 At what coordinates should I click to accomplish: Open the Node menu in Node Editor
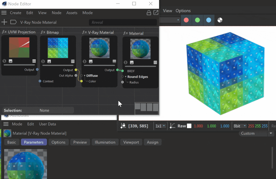coord(57,13)
